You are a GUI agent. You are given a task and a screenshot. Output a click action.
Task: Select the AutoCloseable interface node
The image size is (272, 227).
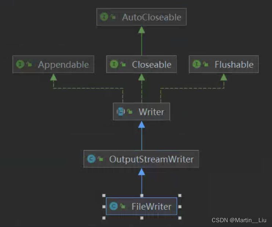(x=152, y=17)
